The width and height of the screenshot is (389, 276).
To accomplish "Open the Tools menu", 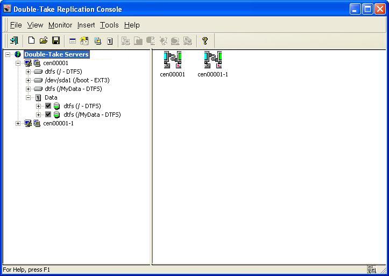I will [109, 25].
